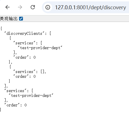Uncheck the 美观输出 pretty-print checkbox
Image resolution: width=129 pixels, height=114 pixels.
21,19
